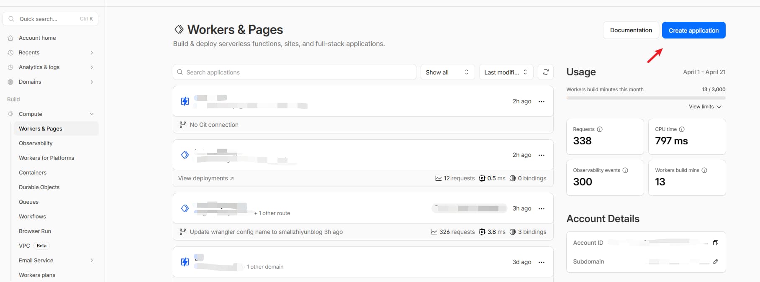Click the CPU time info icon
Image resolution: width=760 pixels, height=282 pixels.
681,129
